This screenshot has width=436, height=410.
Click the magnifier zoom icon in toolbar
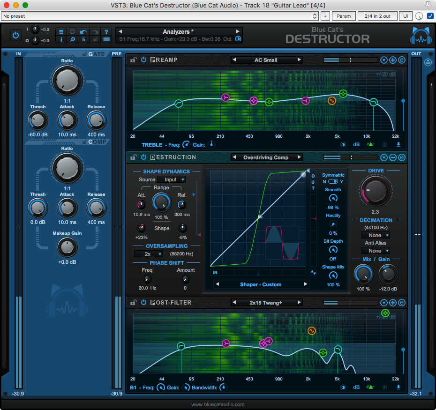point(72,40)
